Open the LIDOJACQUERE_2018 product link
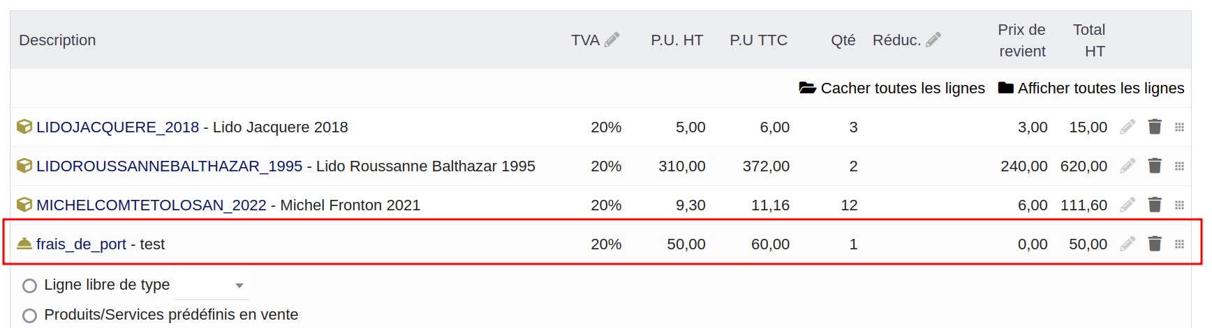 pyautogui.click(x=117, y=127)
